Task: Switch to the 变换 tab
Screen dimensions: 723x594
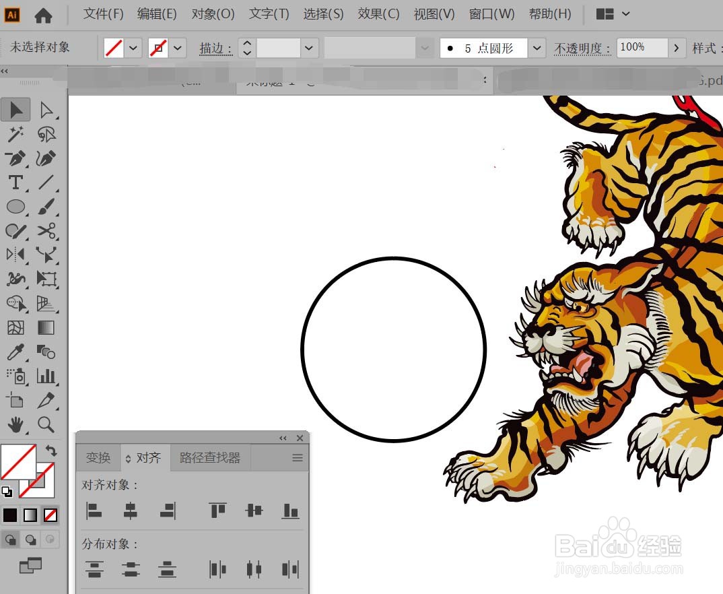Action: coord(98,458)
